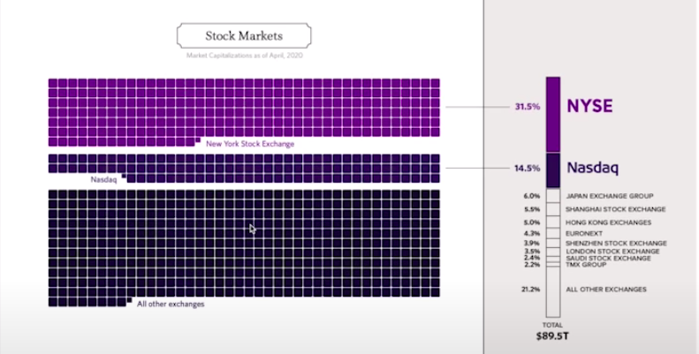The height and width of the screenshot is (354, 699).
Task: Click the 2.4% value
Action: pyautogui.click(x=532, y=258)
